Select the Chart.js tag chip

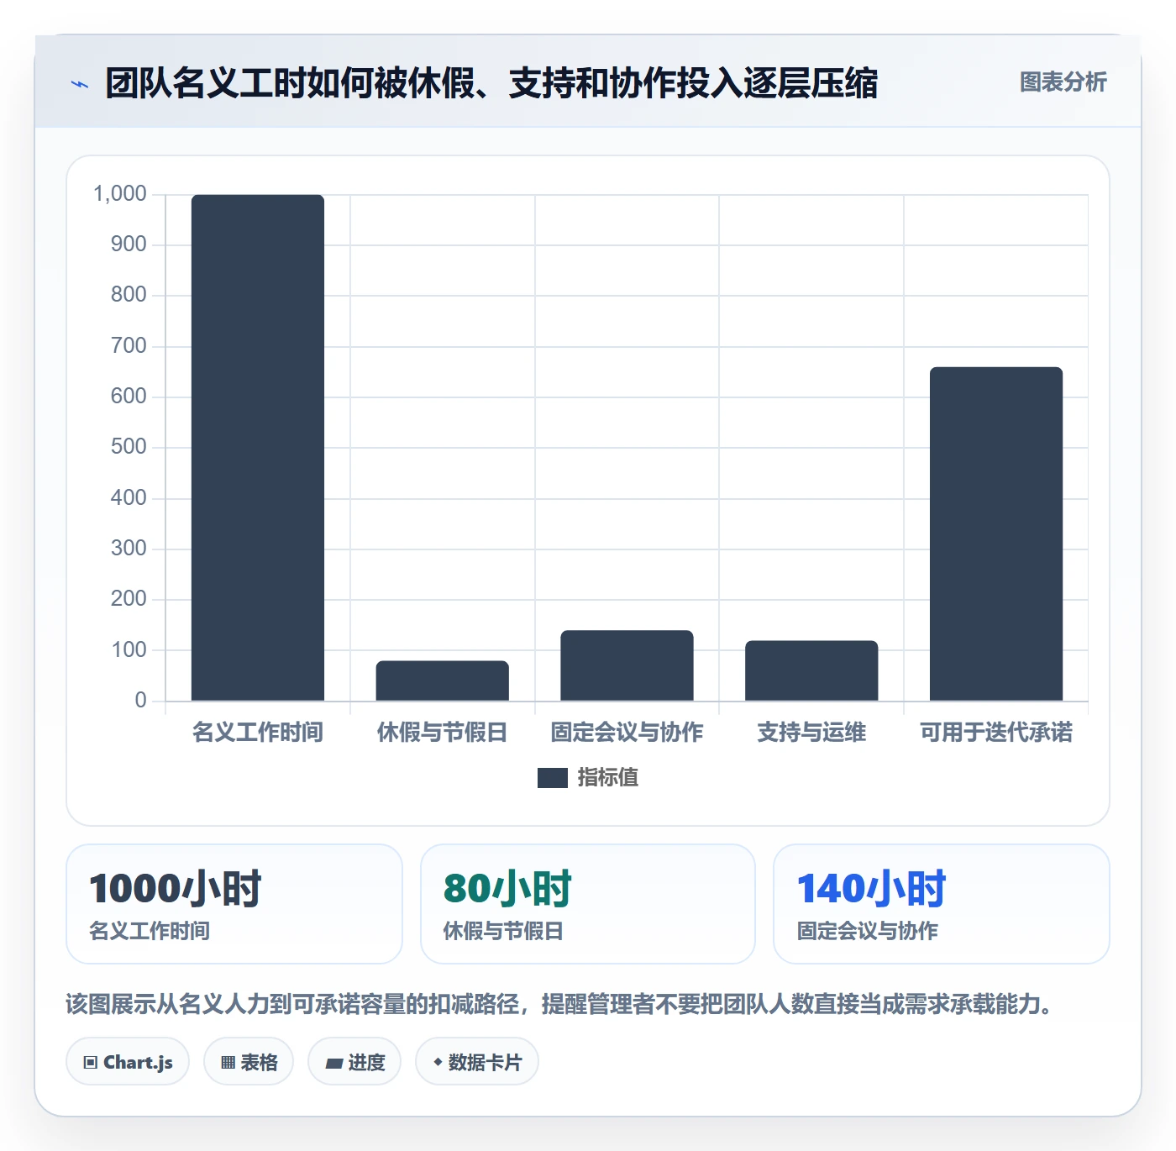(128, 1062)
